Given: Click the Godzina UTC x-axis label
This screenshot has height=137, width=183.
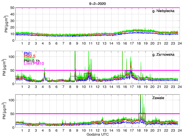Looking at the screenshot, I should 97,134.
